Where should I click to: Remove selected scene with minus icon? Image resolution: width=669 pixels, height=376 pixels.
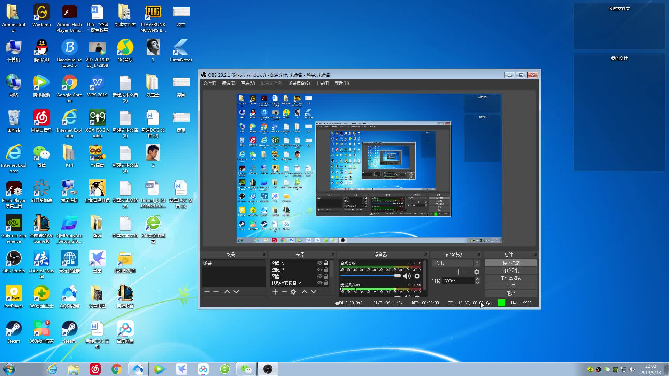pos(216,292)
